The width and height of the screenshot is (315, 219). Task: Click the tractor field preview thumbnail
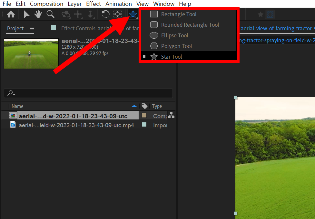pyautogui.click(x=31, y=53)
